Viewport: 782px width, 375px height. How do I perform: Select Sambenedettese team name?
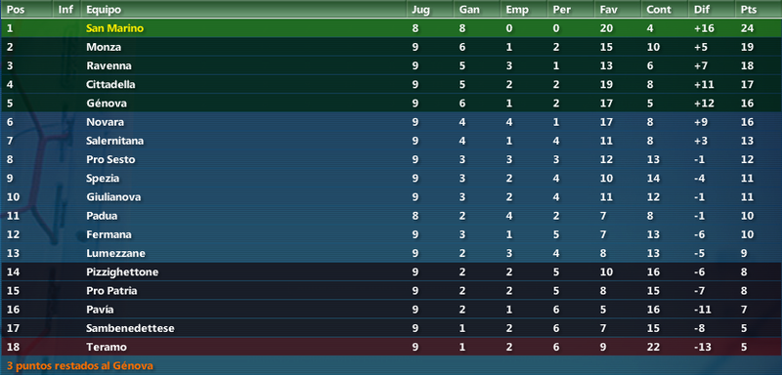click(x=130, y=329)
